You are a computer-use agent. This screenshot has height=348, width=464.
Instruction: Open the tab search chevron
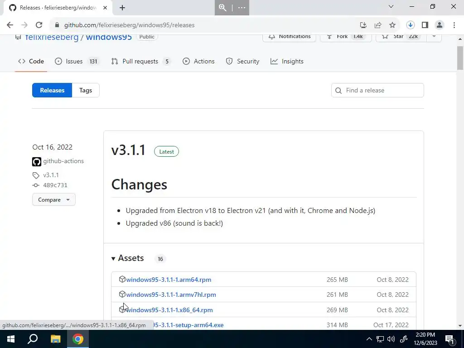point(391,6)
